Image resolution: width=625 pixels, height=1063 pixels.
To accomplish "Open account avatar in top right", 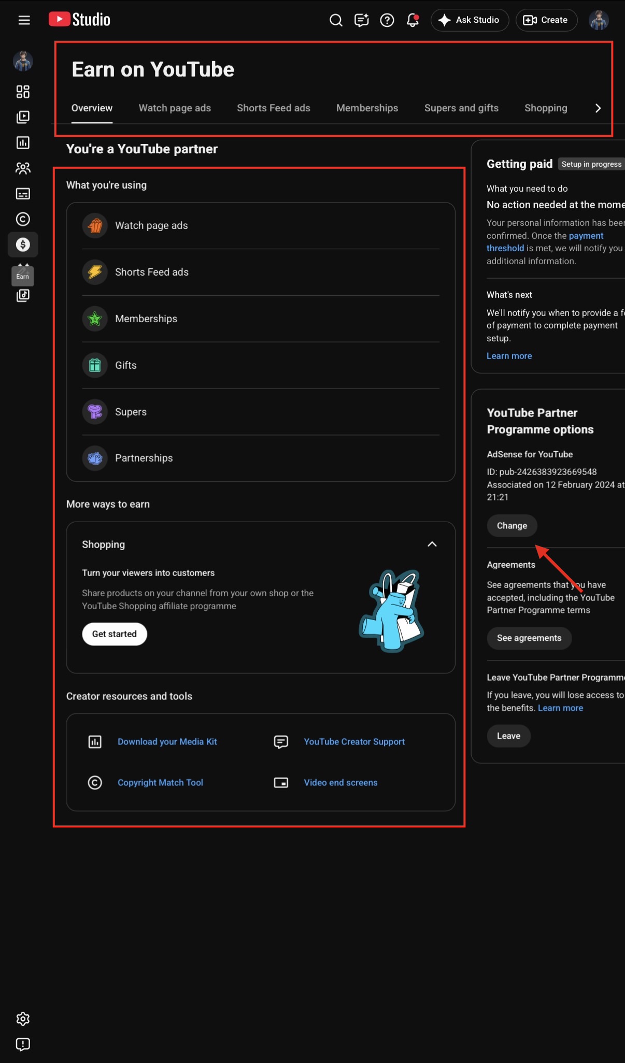I will click(599, 20).
